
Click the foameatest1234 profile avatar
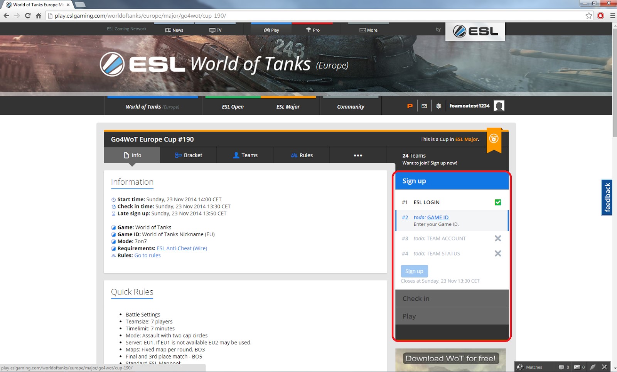499,106
